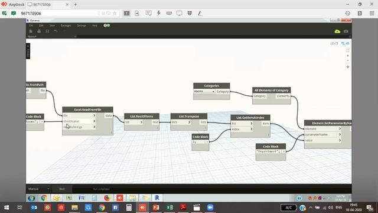Click the Save icon in Dynamo toolbar

pyautogui.click(x=47, y=31)
